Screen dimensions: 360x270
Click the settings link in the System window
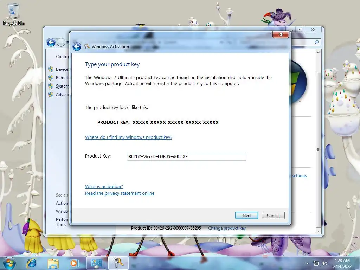pos(300,176)
